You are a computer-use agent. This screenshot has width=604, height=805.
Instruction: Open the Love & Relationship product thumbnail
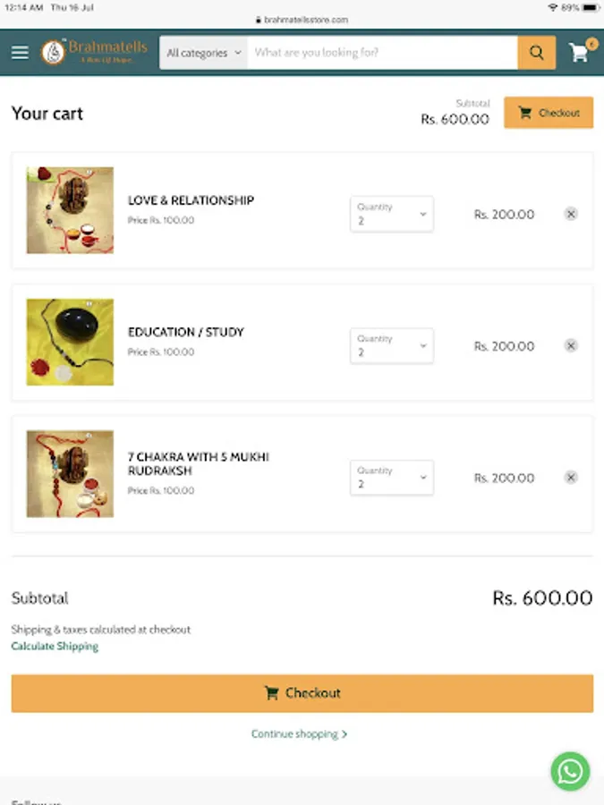(x=70, y=210)
